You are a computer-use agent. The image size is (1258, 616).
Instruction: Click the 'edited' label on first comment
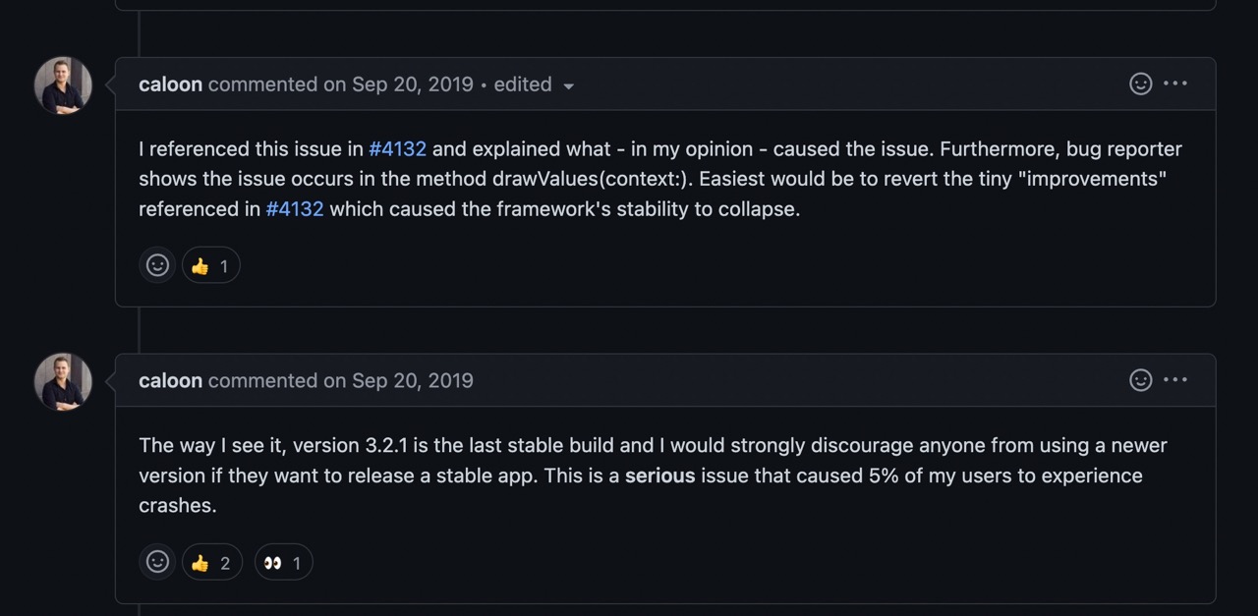[x=523, y=84]
